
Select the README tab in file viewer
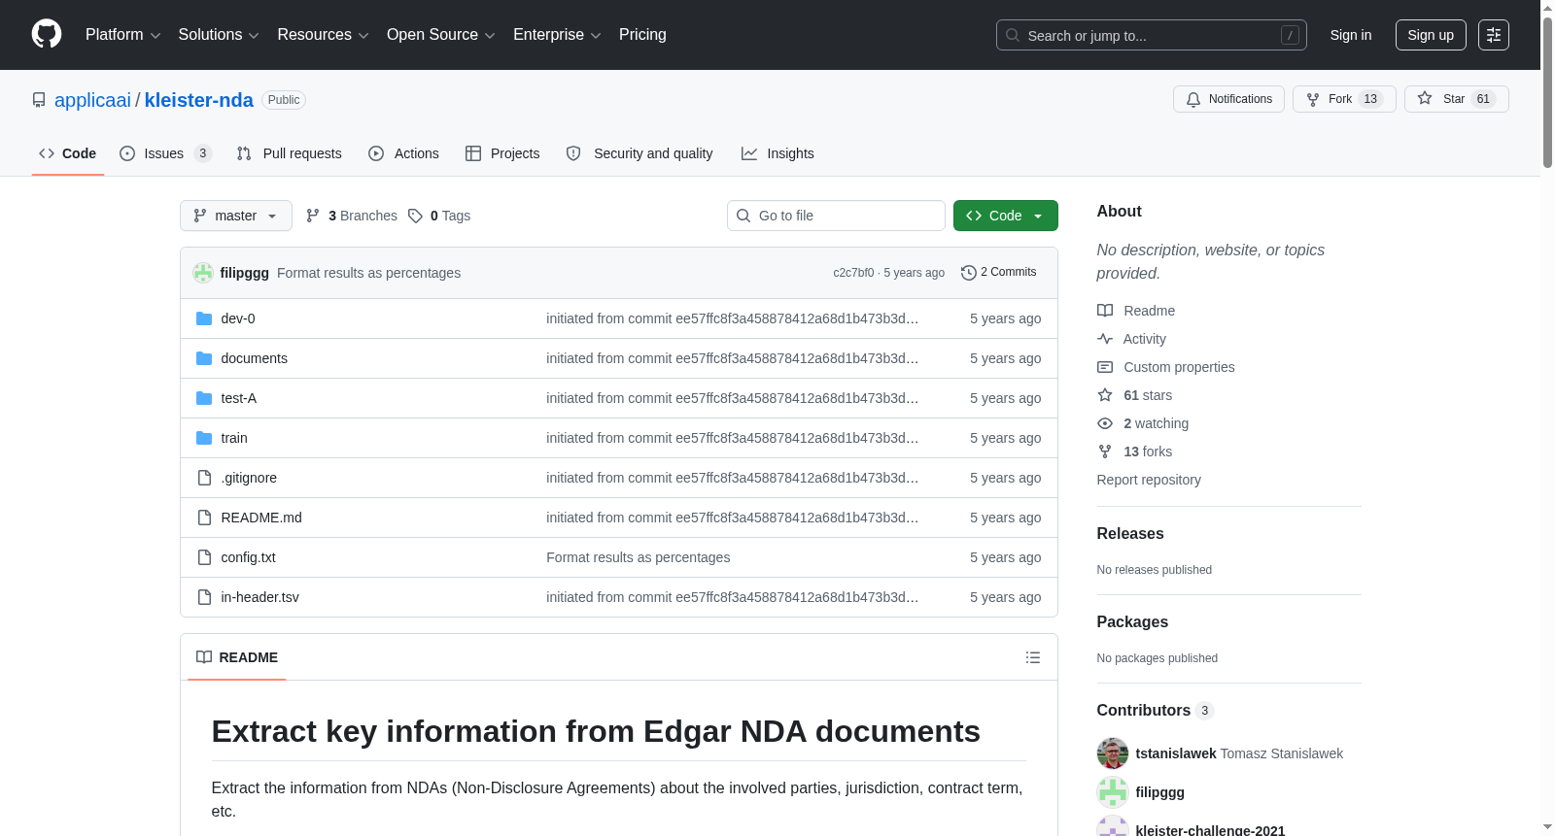pos(237,657)
